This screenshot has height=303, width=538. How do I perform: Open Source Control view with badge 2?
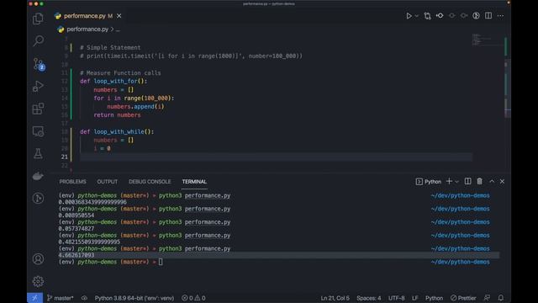coord(38,64)
